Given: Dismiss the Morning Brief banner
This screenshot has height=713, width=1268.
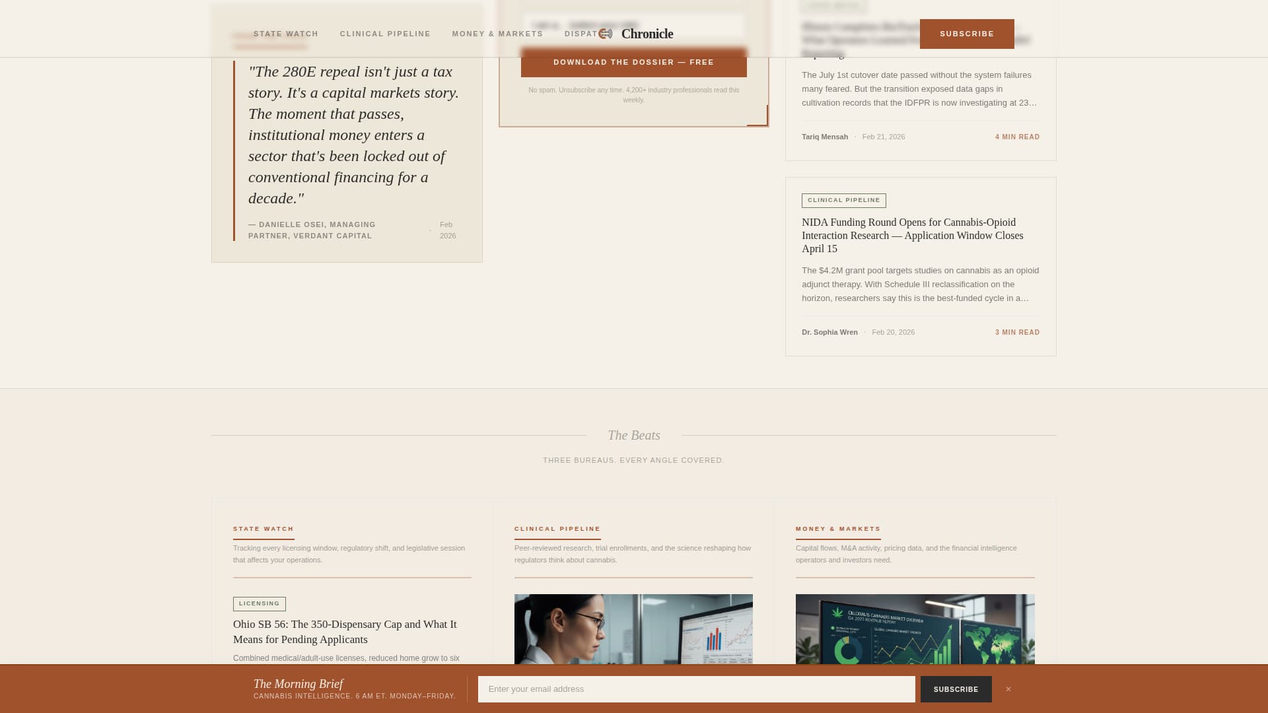Looking at the screenshot, I should 1008,689.
